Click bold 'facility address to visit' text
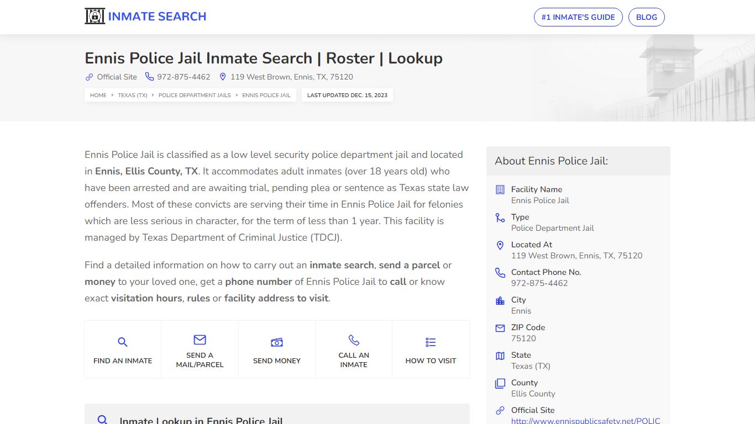755x424 pixels. coord(276,298)
